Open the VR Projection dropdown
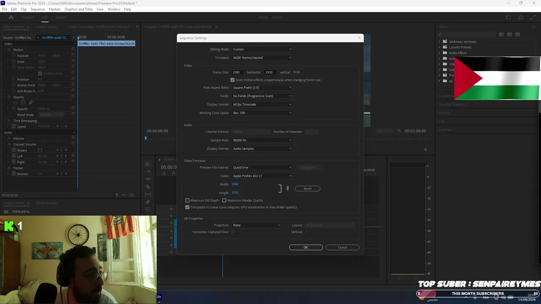541x304 pixels. (257, 225)
